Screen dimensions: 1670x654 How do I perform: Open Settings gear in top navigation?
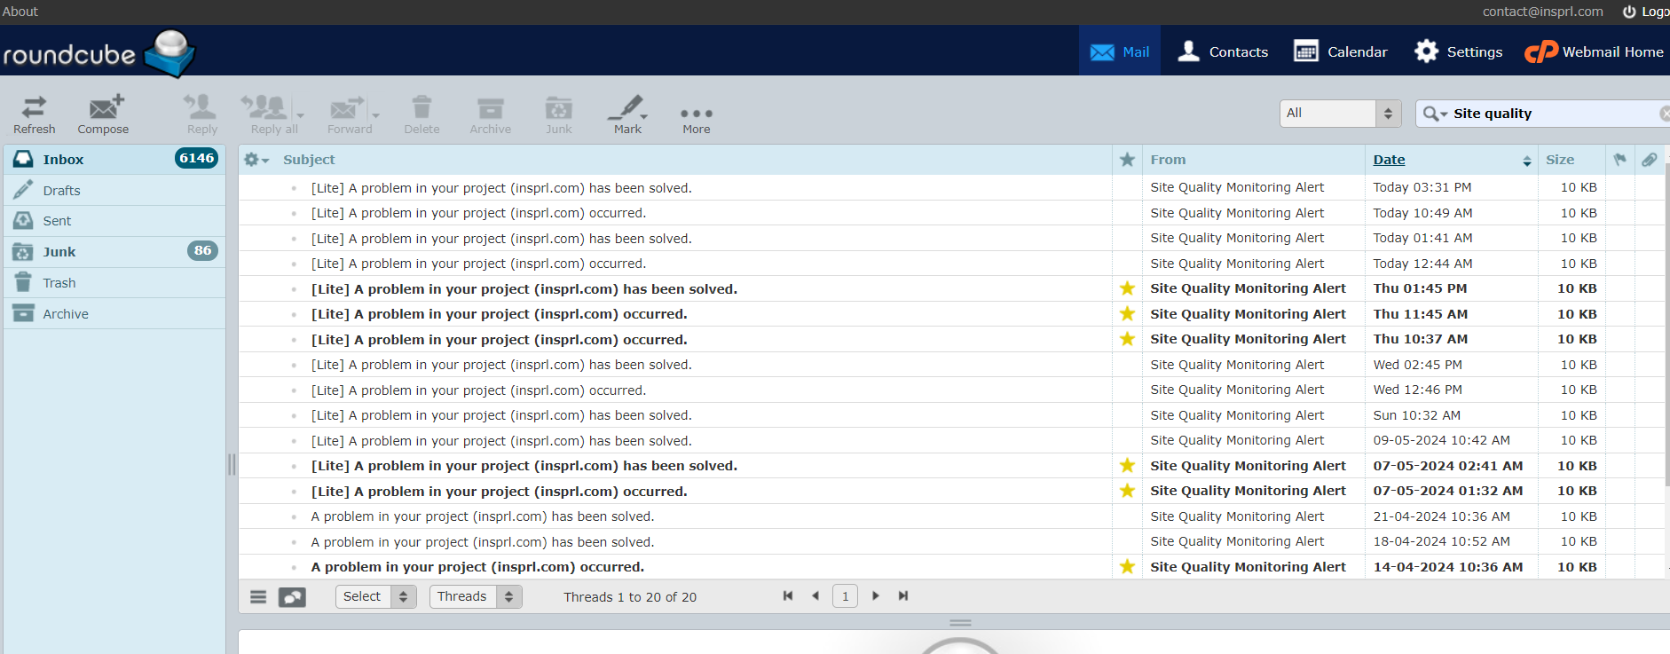tap(1457, 51)
